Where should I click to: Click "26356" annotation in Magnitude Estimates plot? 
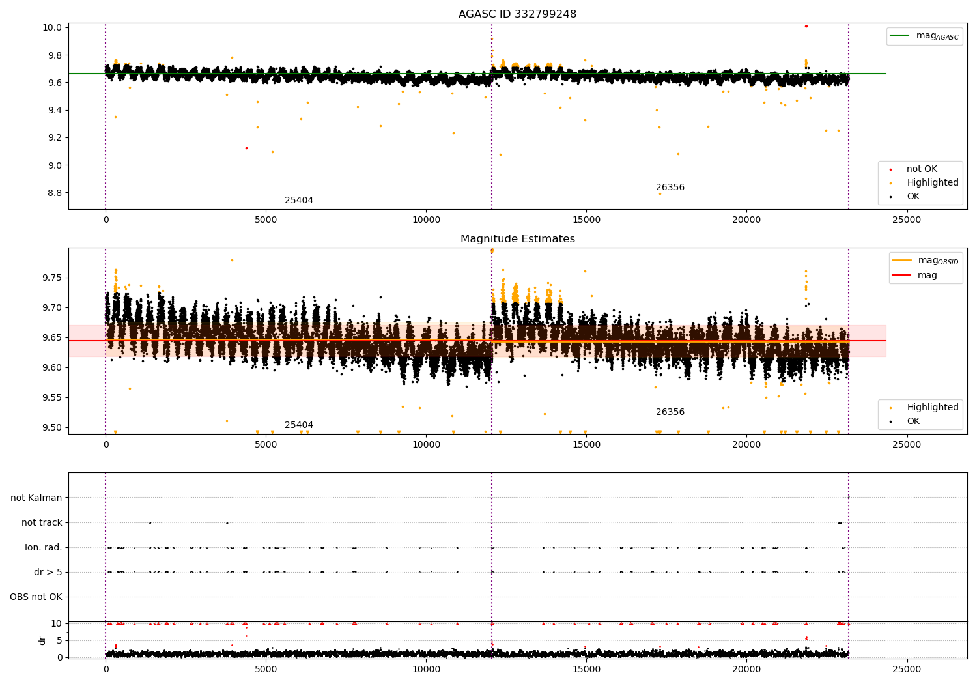coord(670,412)
